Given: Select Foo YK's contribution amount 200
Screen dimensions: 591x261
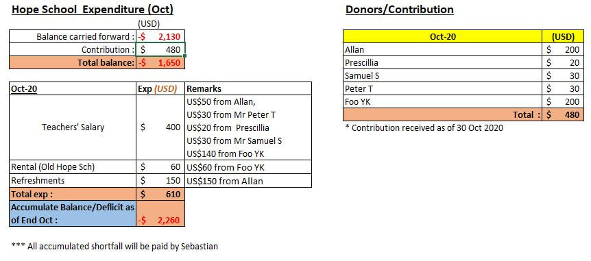Looking at the screenshot, I should [563, 101].
